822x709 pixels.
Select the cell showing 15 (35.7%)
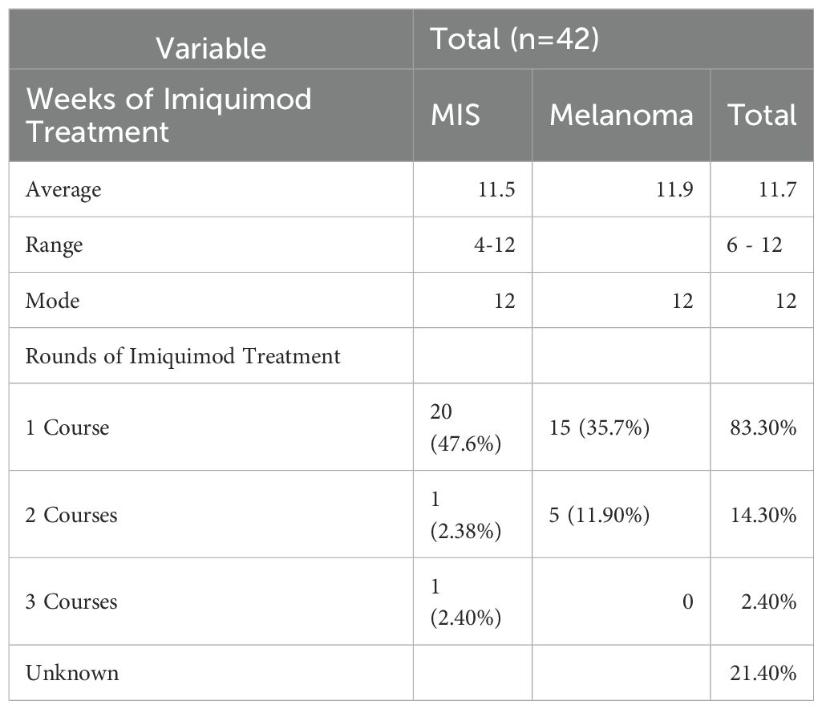[599, 427]
